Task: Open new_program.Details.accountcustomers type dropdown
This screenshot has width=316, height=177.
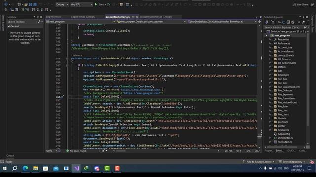Action: click(151, 22)
